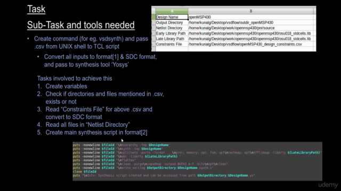Click 'Create main synthesis script in format[2]'
Viewport: 341px width, 191px height.
pyautogui.click(x=92, y=133)
